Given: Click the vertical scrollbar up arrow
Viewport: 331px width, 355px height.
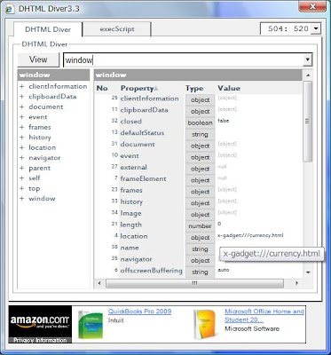Looking at the screenshot, I should (x=308, y=75).
